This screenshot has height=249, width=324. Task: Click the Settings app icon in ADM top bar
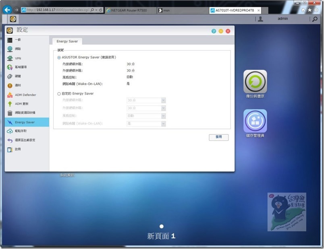(13, 19)
